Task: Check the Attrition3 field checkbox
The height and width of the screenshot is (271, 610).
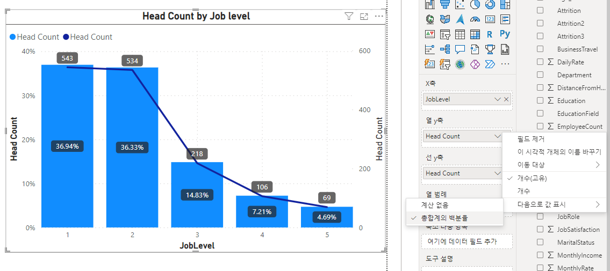Action: pyautogui.click(x=540, y=36)
